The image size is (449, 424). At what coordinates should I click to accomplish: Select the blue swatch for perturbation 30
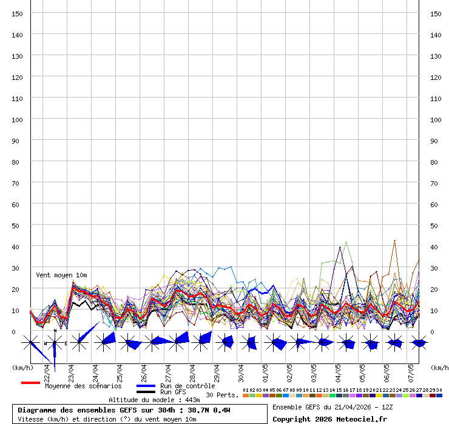[x=439, y=396]
